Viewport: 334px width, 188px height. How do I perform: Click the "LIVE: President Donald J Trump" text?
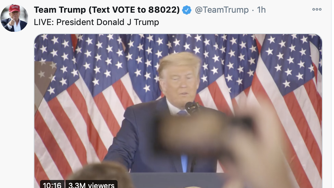96,22
